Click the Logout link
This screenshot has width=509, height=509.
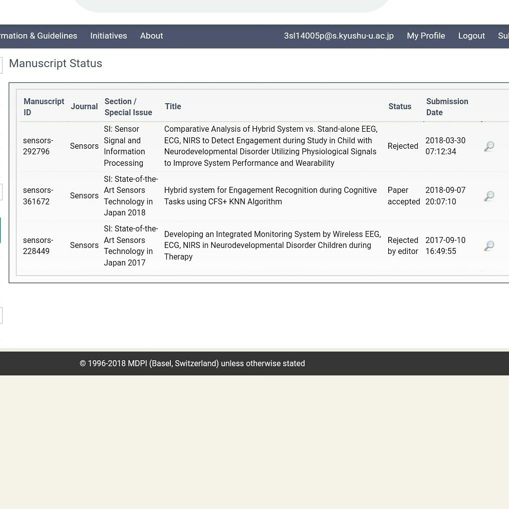pos(471,36)
